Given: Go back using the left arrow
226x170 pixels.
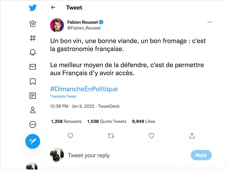Looking at the screenshot, I should coord(53,8).
